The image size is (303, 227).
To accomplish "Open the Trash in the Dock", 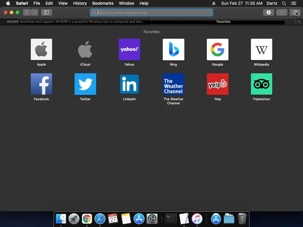I will pos(242,218).
